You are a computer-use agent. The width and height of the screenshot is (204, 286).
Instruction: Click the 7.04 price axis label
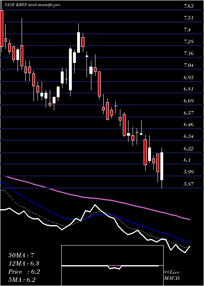click(x=188, y=65)
